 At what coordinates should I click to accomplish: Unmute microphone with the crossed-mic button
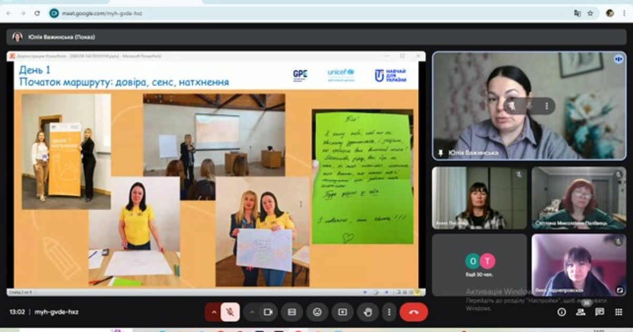(x=230, y=312)
